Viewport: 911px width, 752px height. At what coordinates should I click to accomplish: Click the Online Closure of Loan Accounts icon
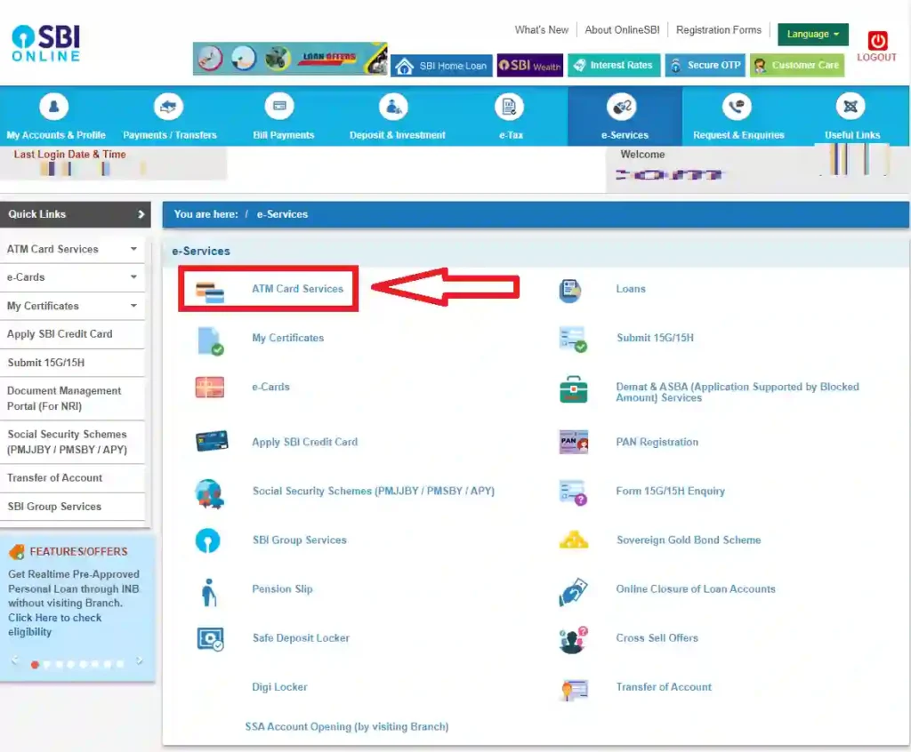pyautogui.click(x=574, y=592)
